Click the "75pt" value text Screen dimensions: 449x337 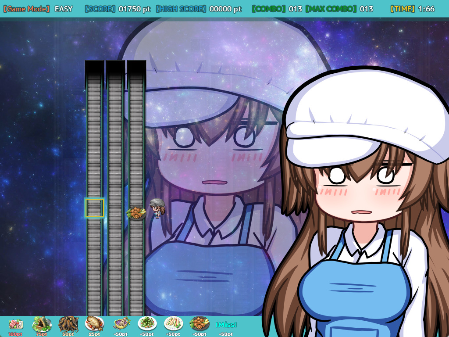42,334
